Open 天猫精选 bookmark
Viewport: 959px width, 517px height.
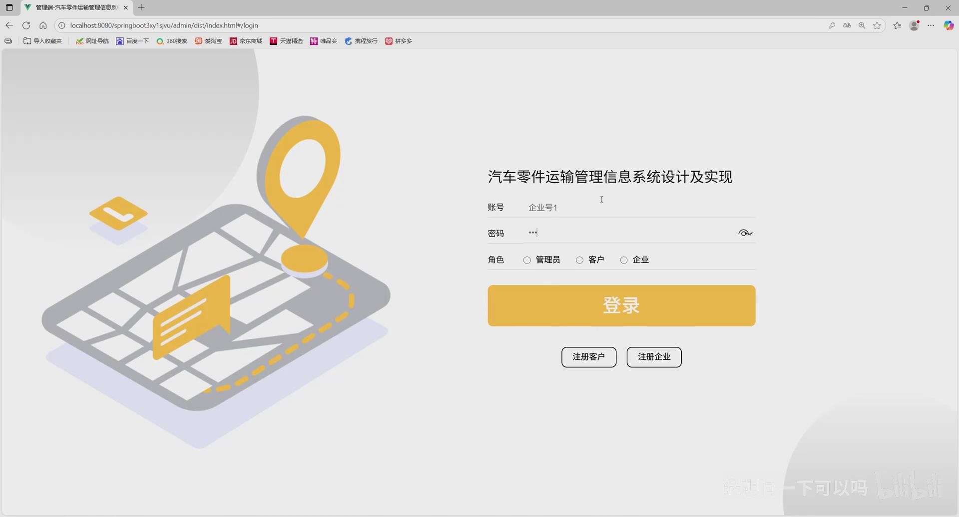click(286, 41)
